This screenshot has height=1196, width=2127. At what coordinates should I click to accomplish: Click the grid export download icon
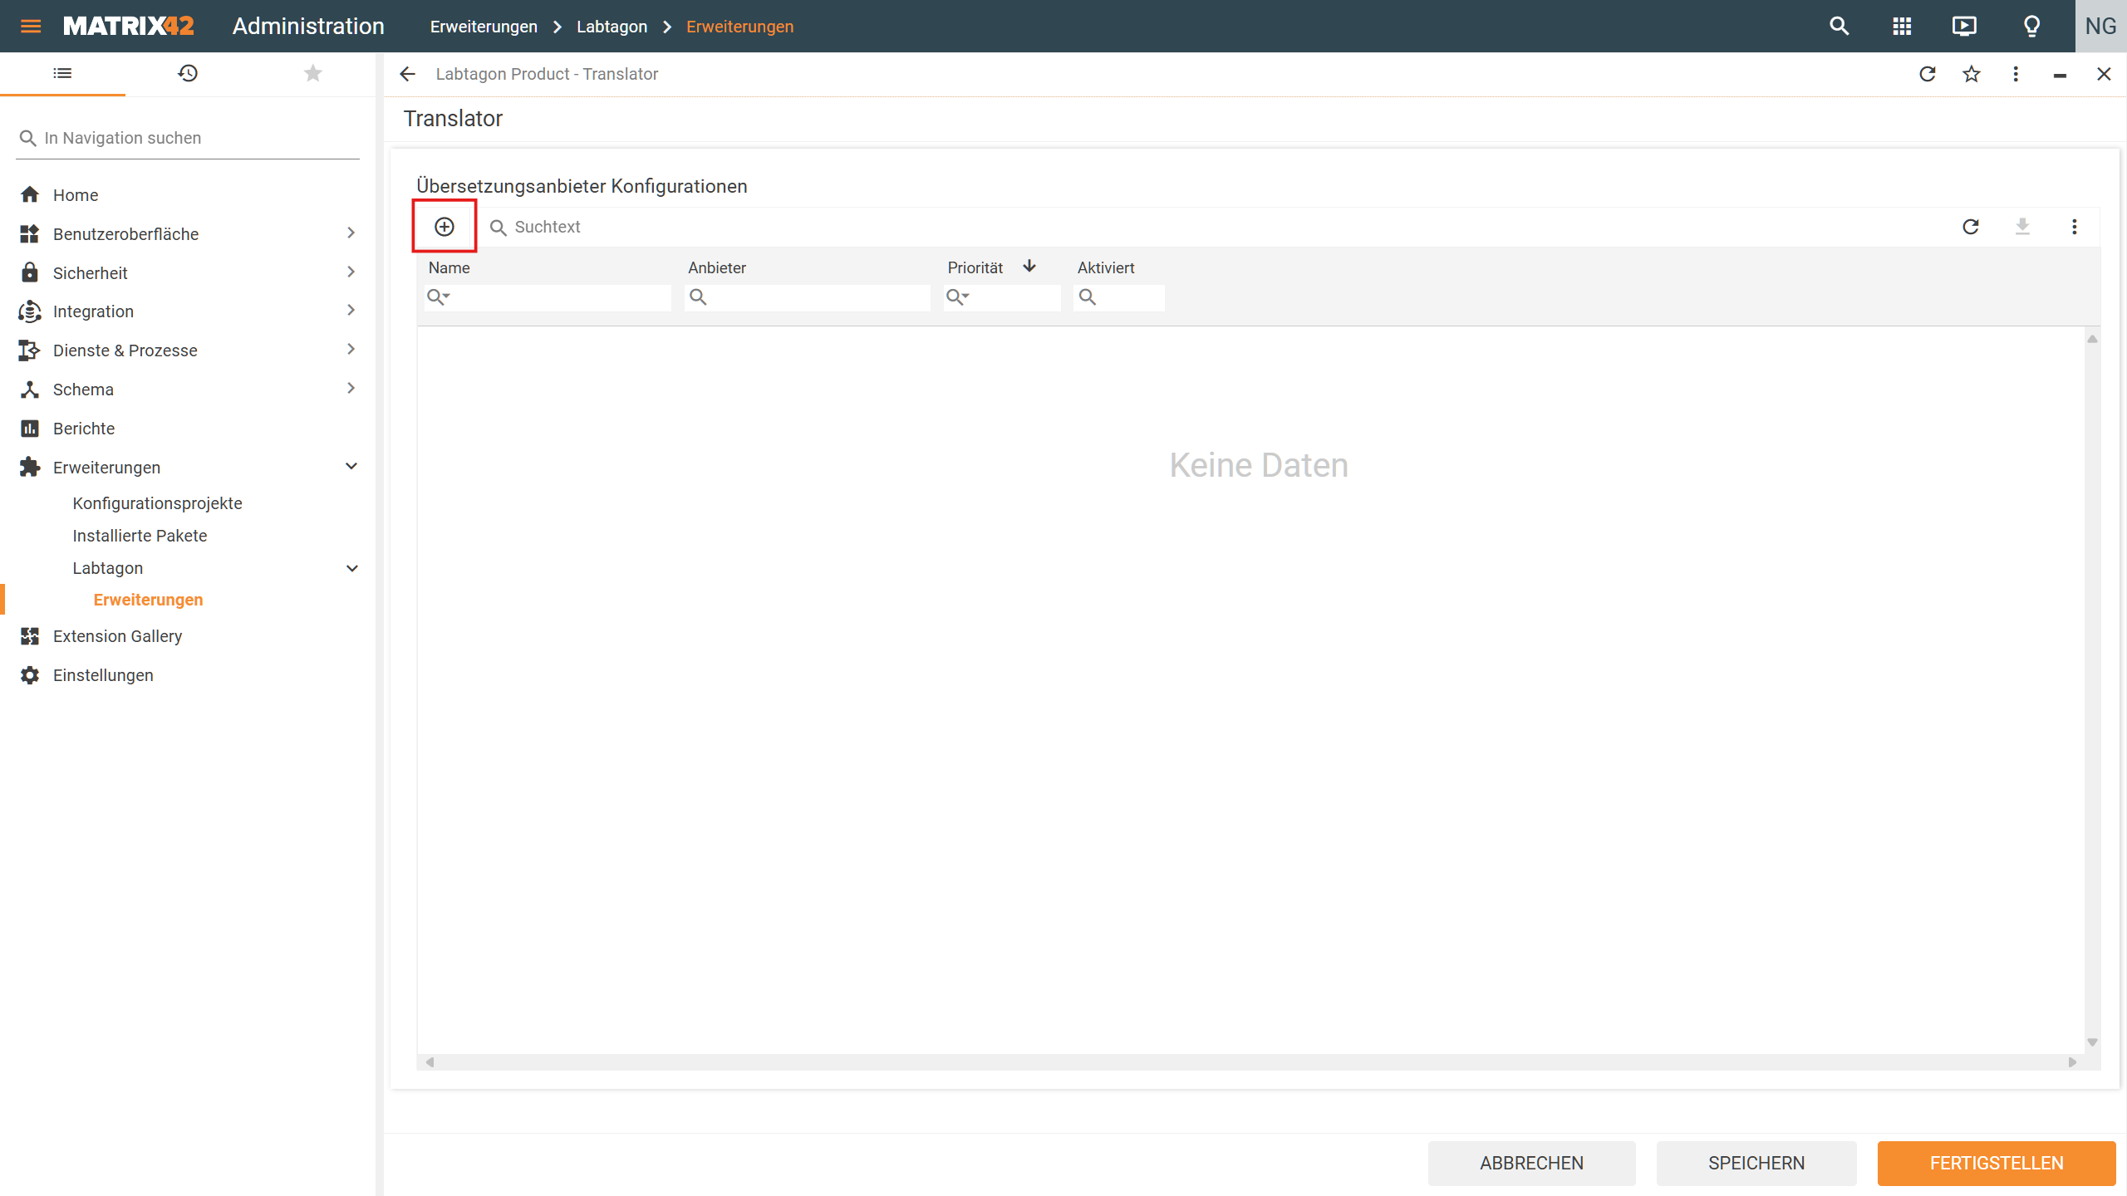click(x=2022, y=227)
